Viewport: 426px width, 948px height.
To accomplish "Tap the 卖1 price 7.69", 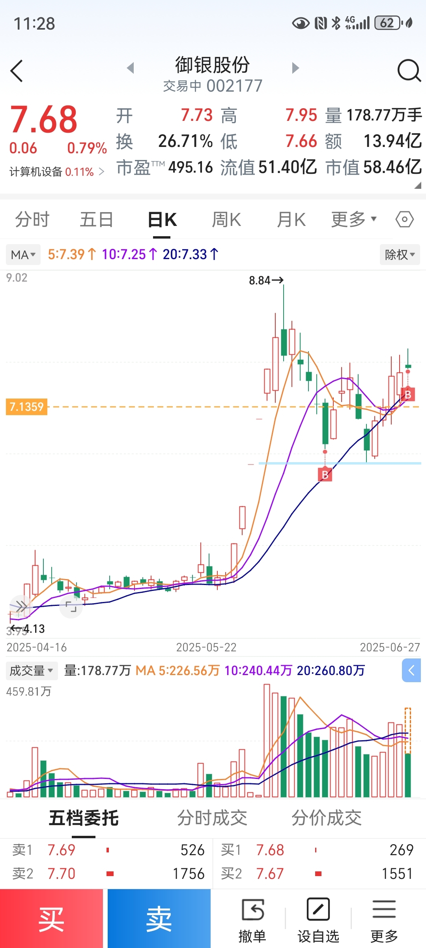I will (61, 850).
